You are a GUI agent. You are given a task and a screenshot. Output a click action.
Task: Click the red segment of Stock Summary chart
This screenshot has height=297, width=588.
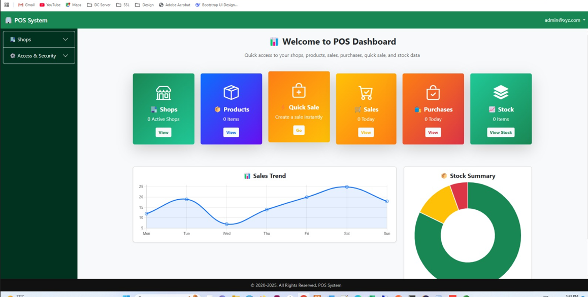[x=460, y=195]
